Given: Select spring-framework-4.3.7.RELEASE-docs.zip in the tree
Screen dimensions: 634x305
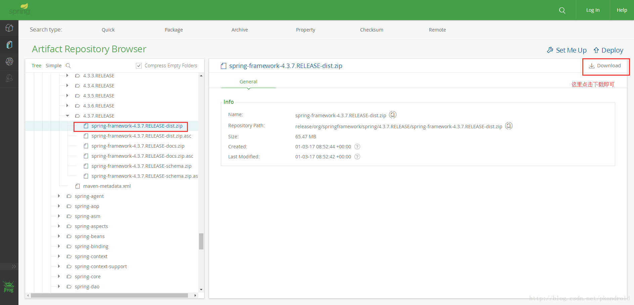Looking at the screenshot, I should point(138,146).
